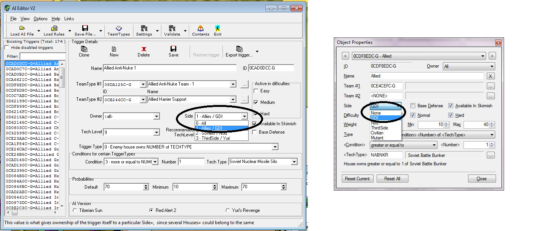Screen dimensions: 535x231
Task: Open the TeamTypes toolbar icon
Action: [119, 28]
